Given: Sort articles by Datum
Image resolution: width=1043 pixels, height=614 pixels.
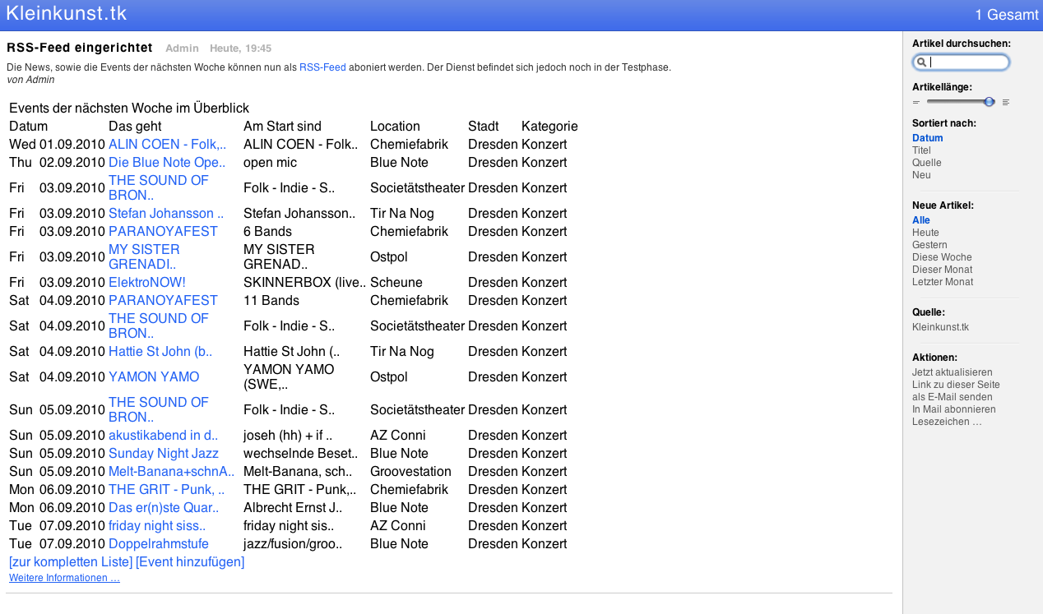Looking at the screenshot, I should pos(928,138).
